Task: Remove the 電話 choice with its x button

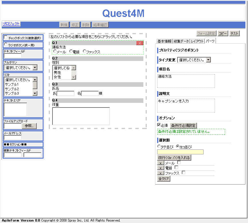Action: (x=161, y=168)
